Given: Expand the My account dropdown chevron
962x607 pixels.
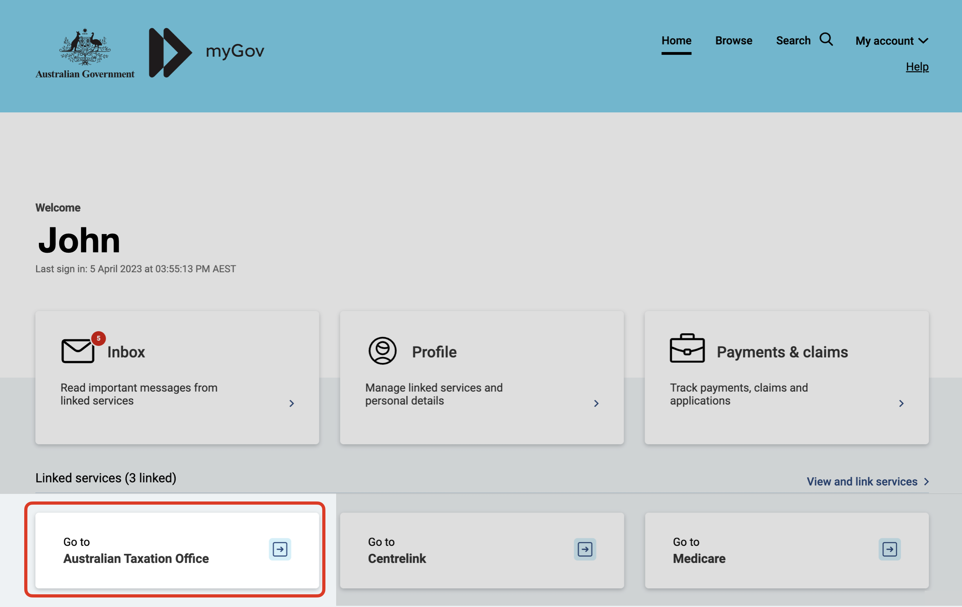Looking at the screenshot, I should click(923, 41).
